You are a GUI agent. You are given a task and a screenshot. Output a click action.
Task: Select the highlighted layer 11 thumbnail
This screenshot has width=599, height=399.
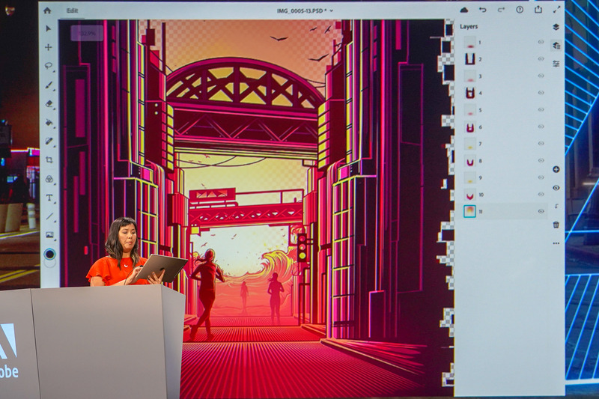click(469, 211)
